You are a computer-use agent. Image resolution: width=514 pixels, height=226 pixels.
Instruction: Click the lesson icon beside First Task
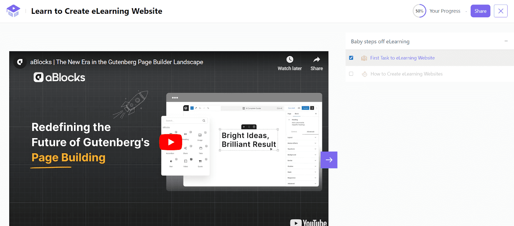click(x=364, y=58)
